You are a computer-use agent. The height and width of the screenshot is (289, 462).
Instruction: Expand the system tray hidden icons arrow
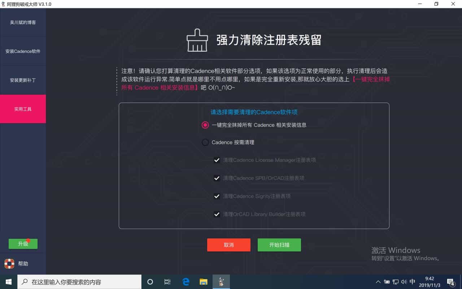click(x=378, y=282)
